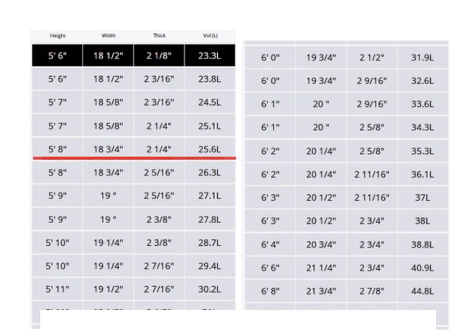The height and width of the screenshot is (336, 476).
Task: Select the 31.9L volume cell
Action: 423,58
